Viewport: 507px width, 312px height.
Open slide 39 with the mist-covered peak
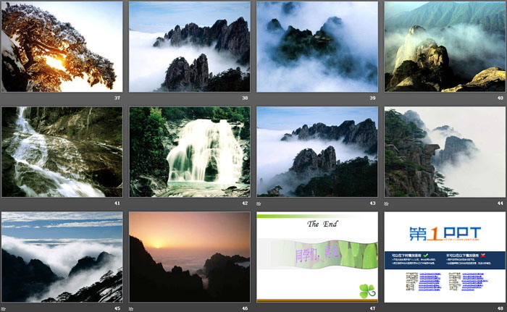click(317, 46)
